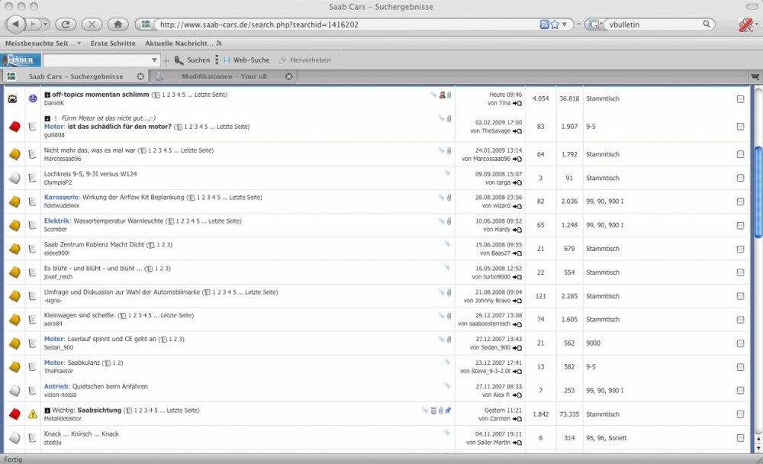763x464 pixels.
Task: Open the home page via house icon
Action: point(118,24)
